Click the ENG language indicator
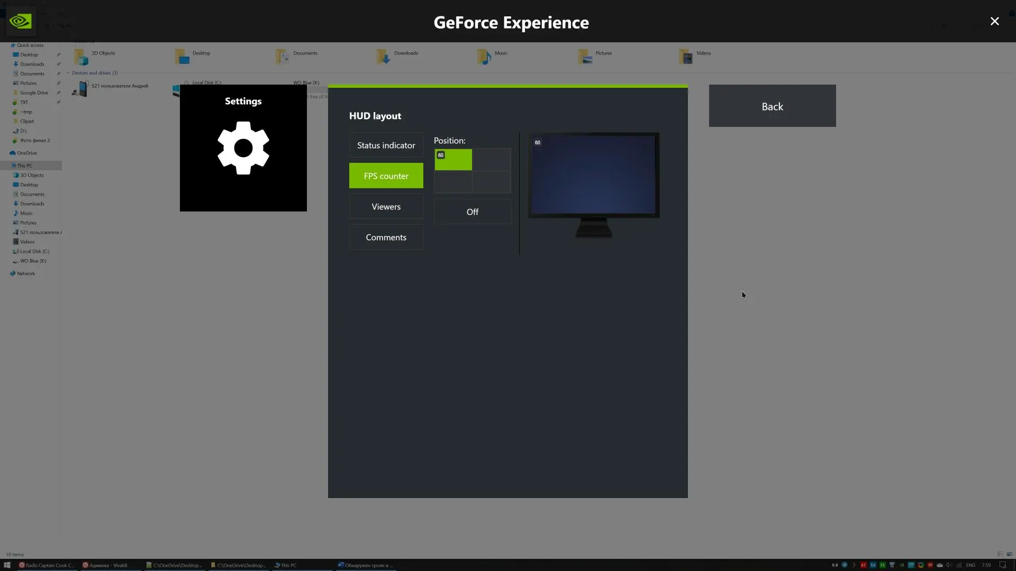 pyautogui.click(x=970, y=565)
